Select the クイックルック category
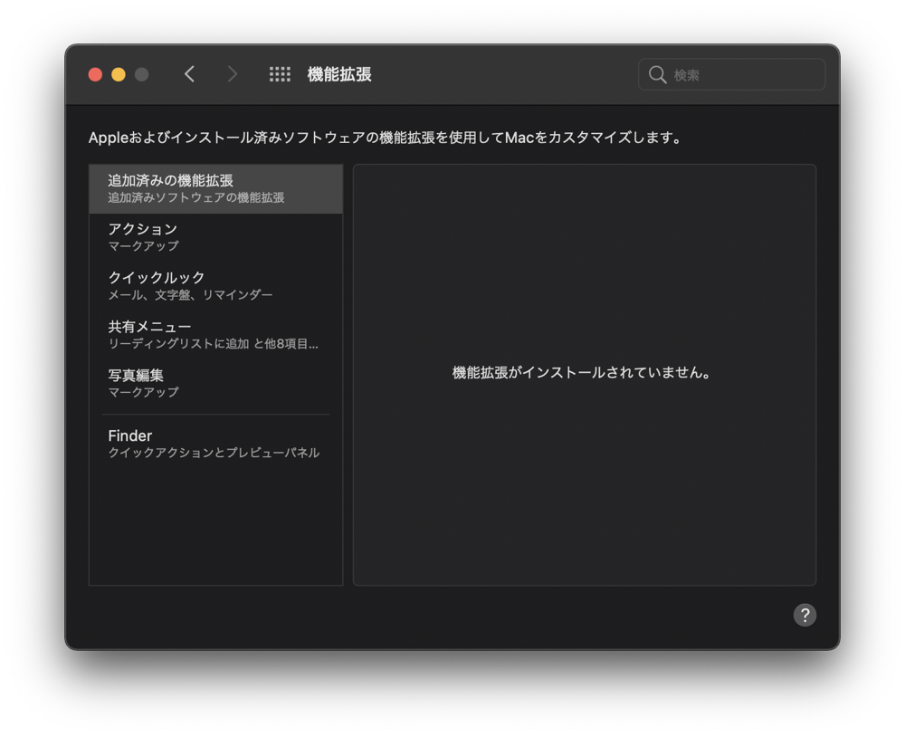Screen dimensions: 905x736 point(216,286)
